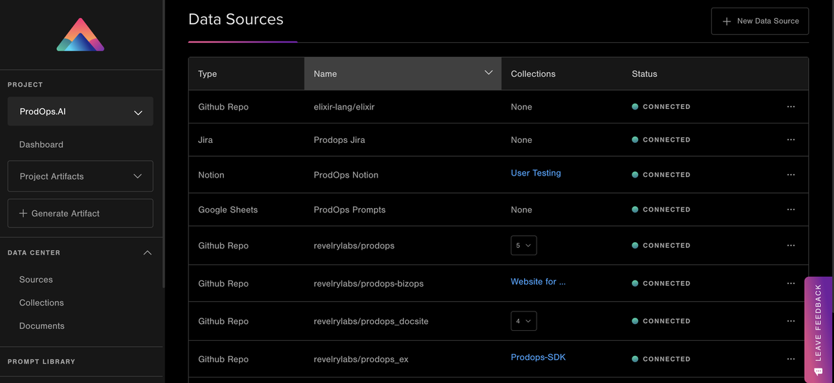This screenshot has width=834, height=383.
Task: Open the Website for ... collection link
Action: 538,282
